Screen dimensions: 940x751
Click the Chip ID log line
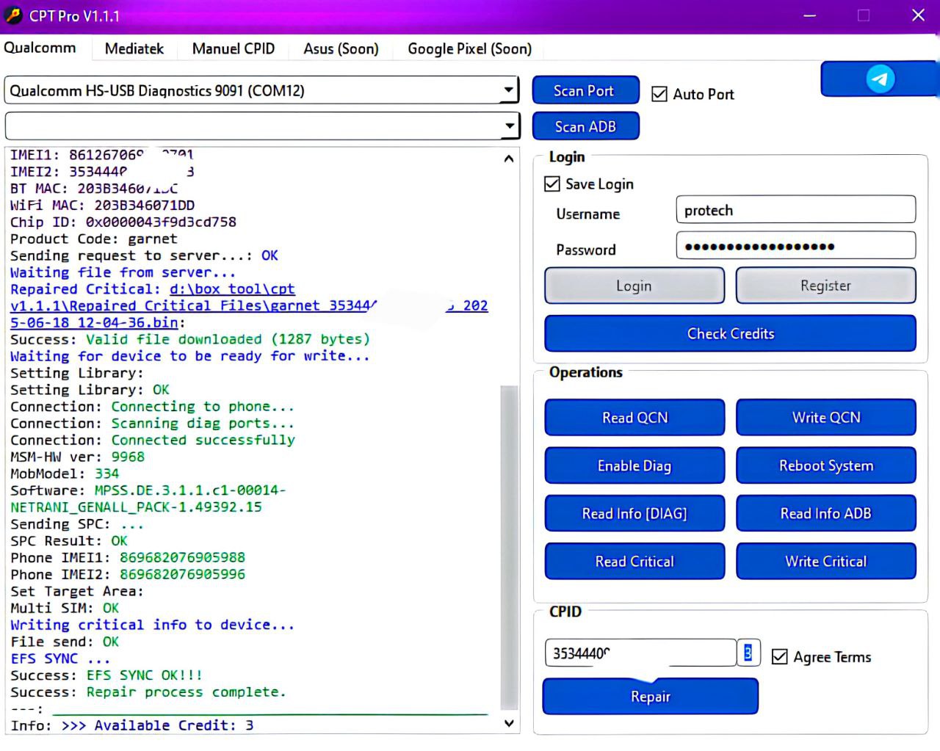point(123,222)
